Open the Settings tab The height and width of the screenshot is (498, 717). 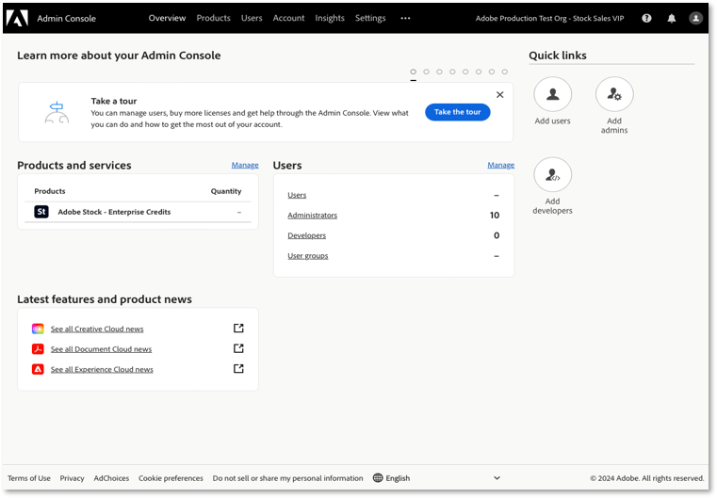[370, 18]
